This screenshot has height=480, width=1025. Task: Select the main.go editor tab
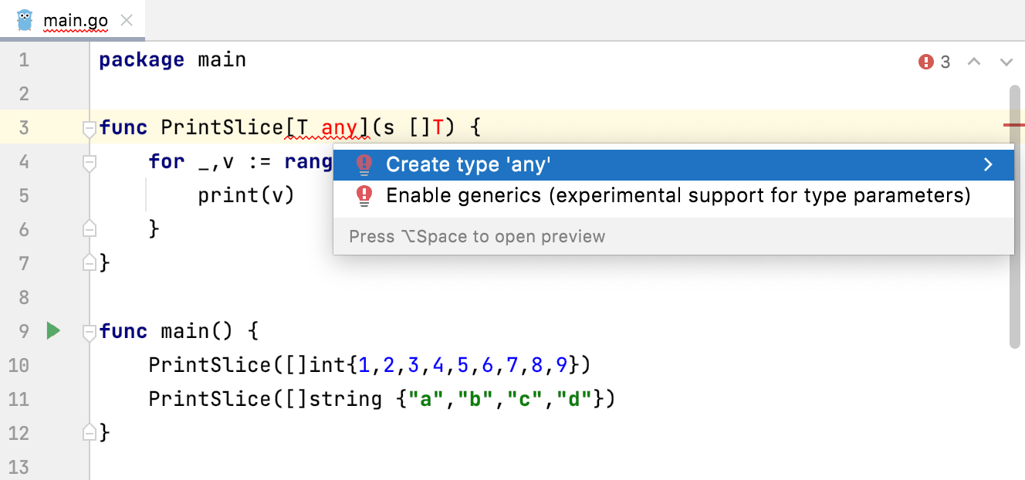pyautogui.click(x=73, y=20)
